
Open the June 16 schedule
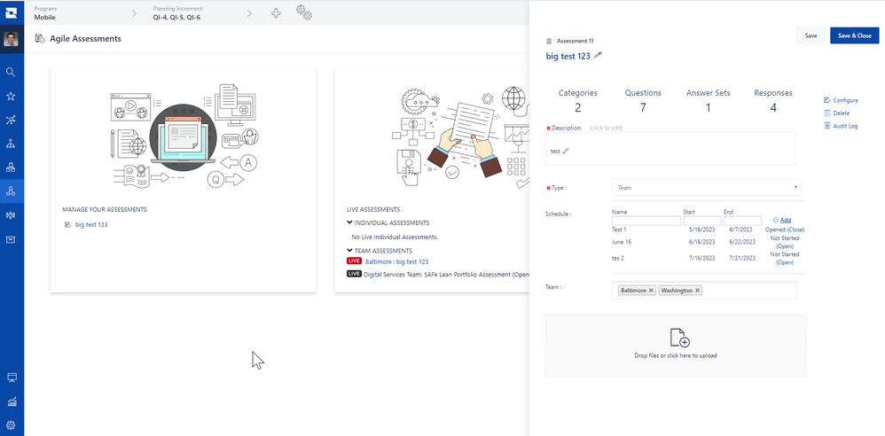[x=785, y=246]
